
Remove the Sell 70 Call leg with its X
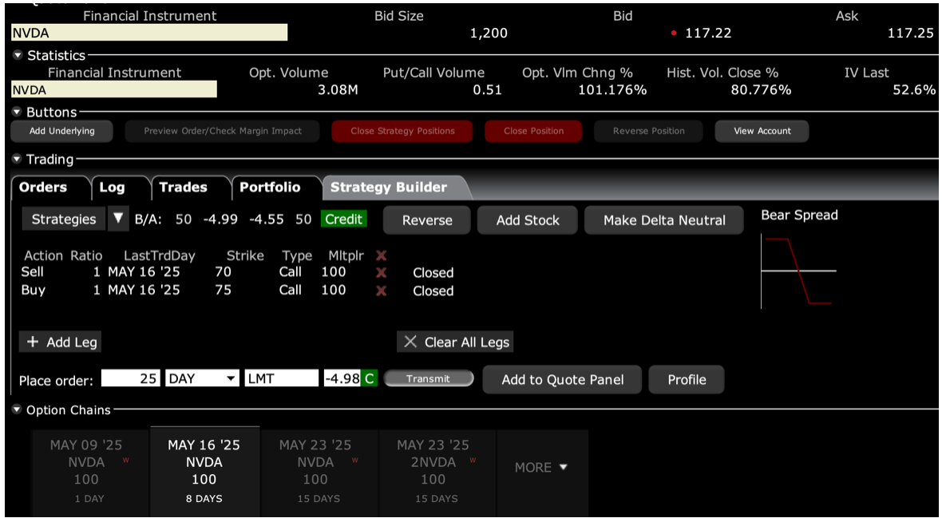381,273
